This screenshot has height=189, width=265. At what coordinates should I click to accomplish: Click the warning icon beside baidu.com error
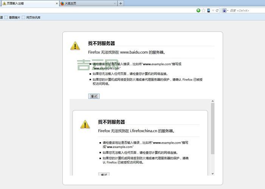point(75,46)
